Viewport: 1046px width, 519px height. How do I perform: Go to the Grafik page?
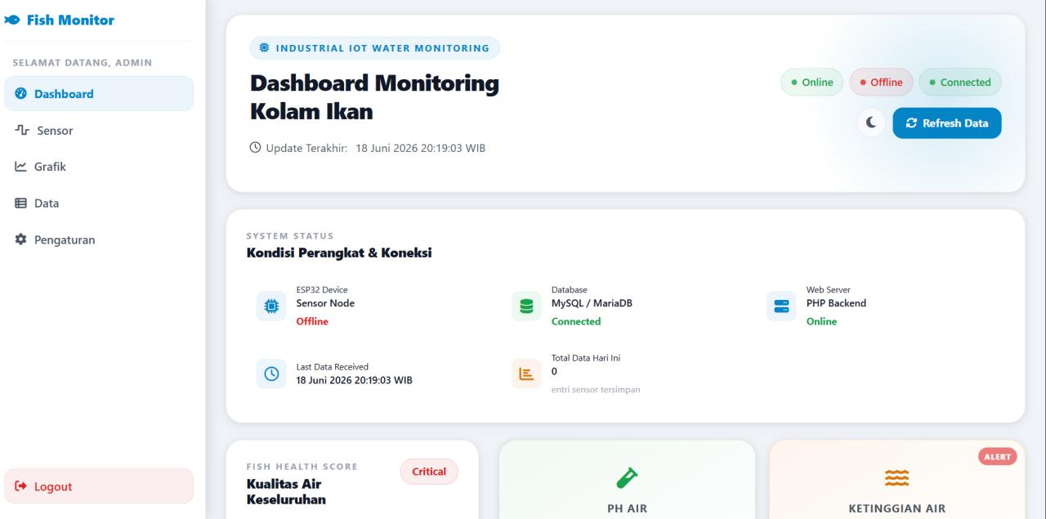point(99,167)
